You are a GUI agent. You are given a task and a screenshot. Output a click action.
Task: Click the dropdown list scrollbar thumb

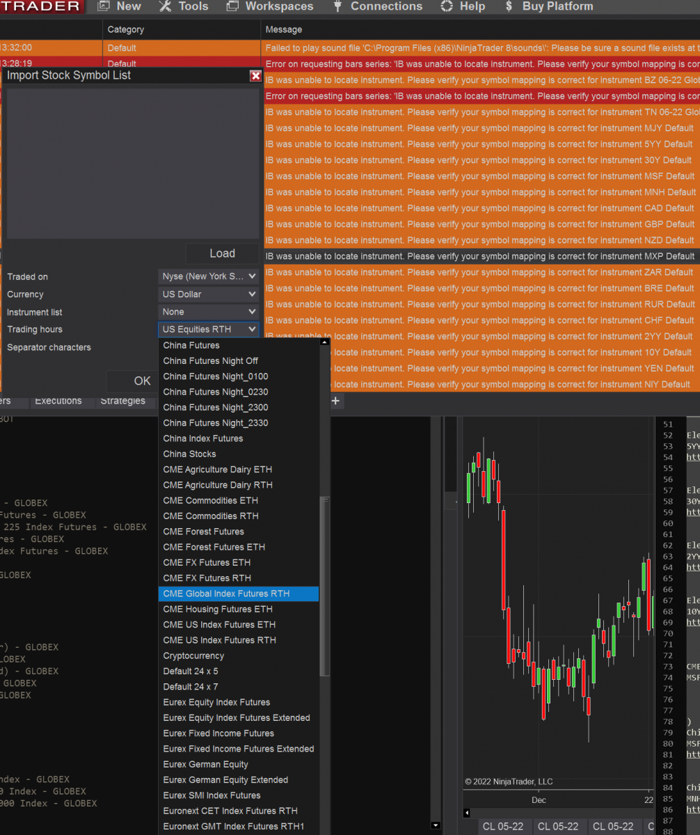click(324, 587)
